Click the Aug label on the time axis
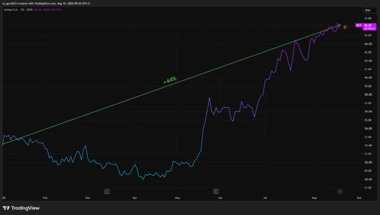Viewport: 380px width, 215px height. pyautogui.click(x=314, y=198)
